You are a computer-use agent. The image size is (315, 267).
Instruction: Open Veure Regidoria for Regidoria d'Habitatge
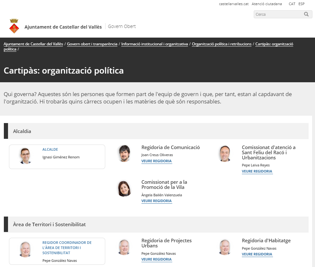[257, 254]
